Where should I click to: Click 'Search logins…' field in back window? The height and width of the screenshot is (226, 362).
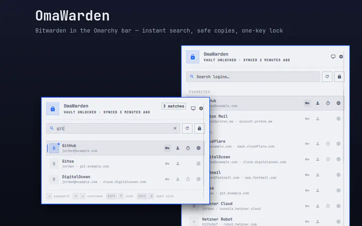click(x=253, y=76)
